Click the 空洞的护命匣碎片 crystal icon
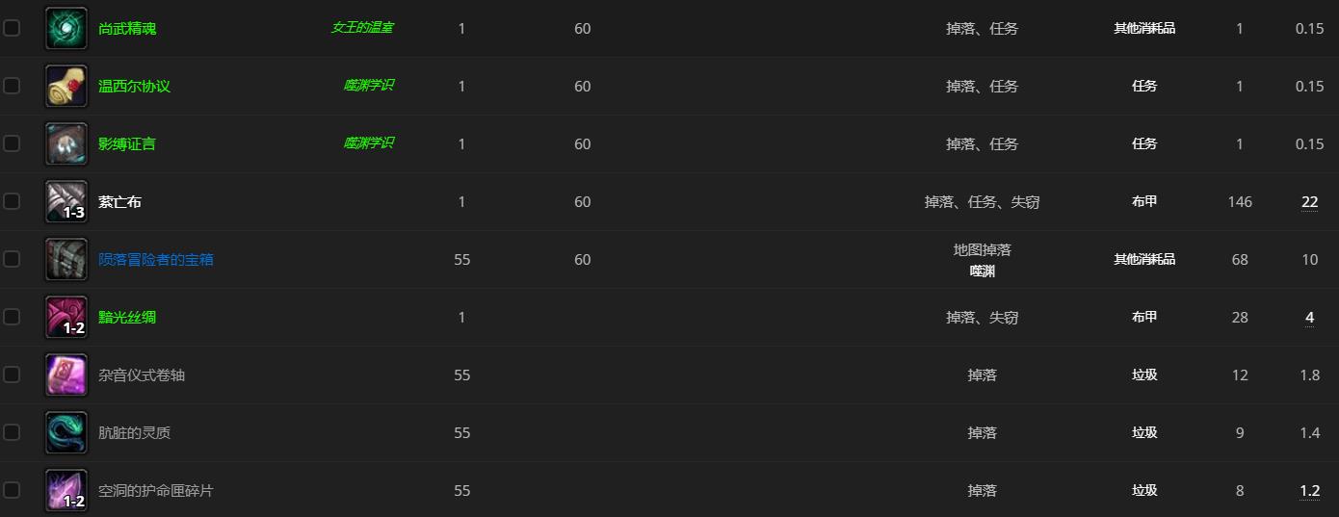The image size is (1339, 517). [x=66, y=490]
